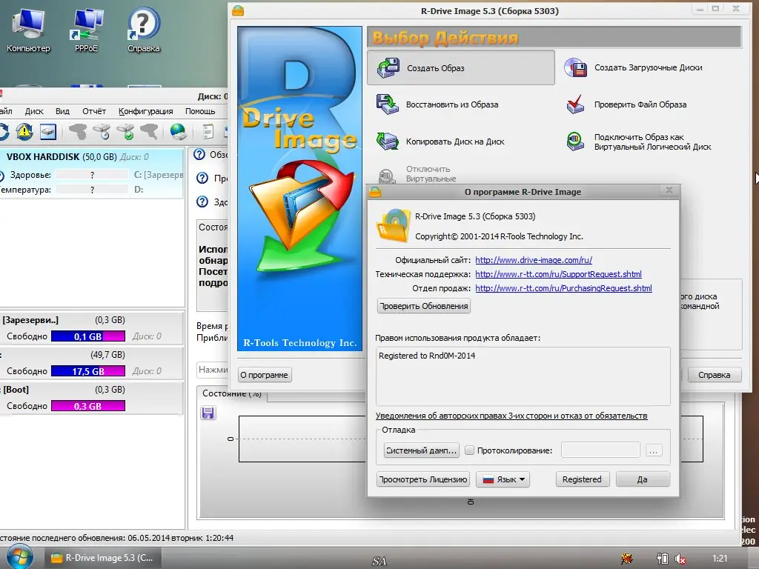Open the SupportRequest.shtml support link
The width and height of the screenshot is (759, 569).
point(558,274)
